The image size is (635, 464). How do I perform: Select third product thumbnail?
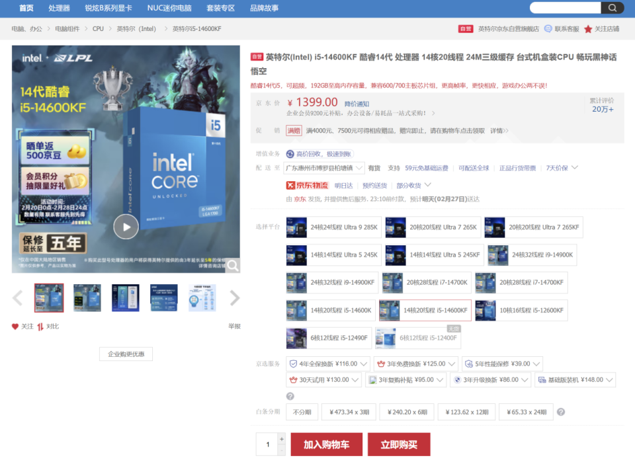[126, 297]
